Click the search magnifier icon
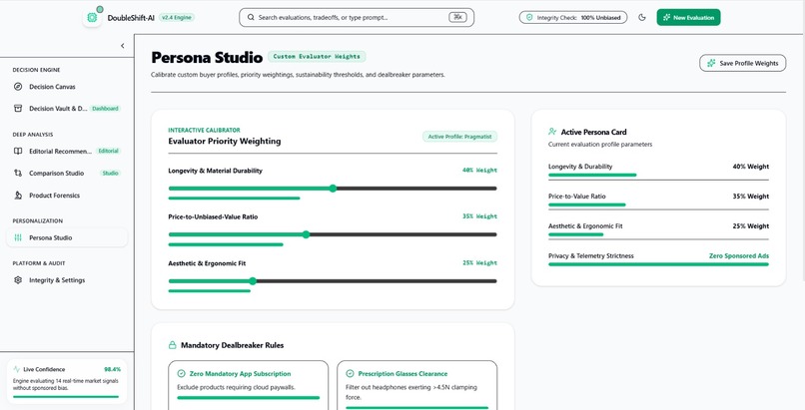This screenshot has height=410, width=805. point(251,17)
